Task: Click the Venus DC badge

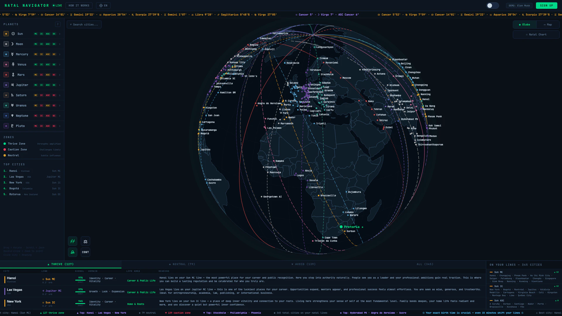Action: [54, 65]
